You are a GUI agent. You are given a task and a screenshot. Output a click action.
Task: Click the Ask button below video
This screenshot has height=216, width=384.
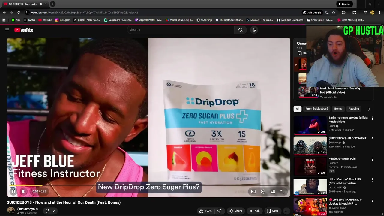click(254, 211)
